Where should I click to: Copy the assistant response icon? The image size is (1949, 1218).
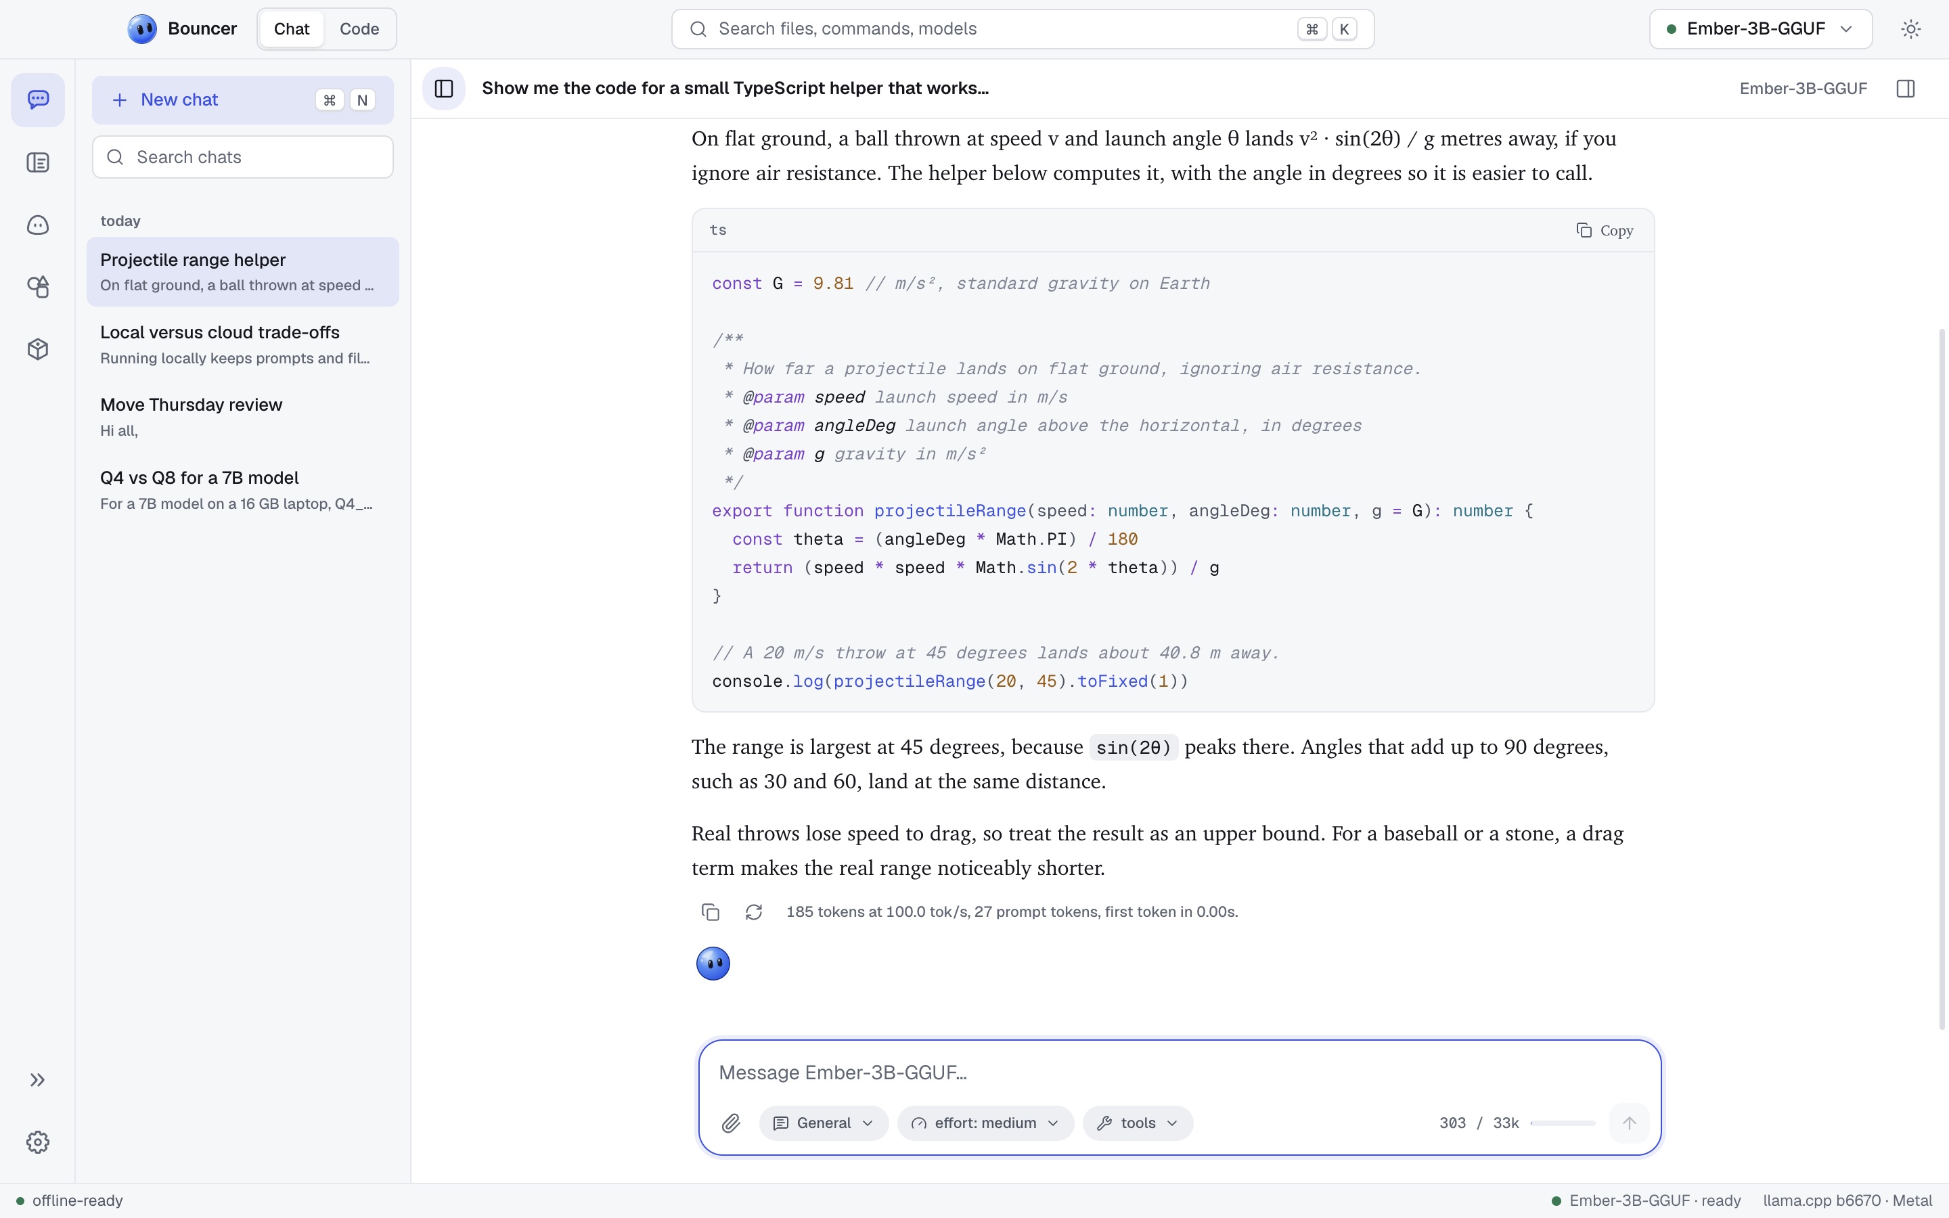711,912
